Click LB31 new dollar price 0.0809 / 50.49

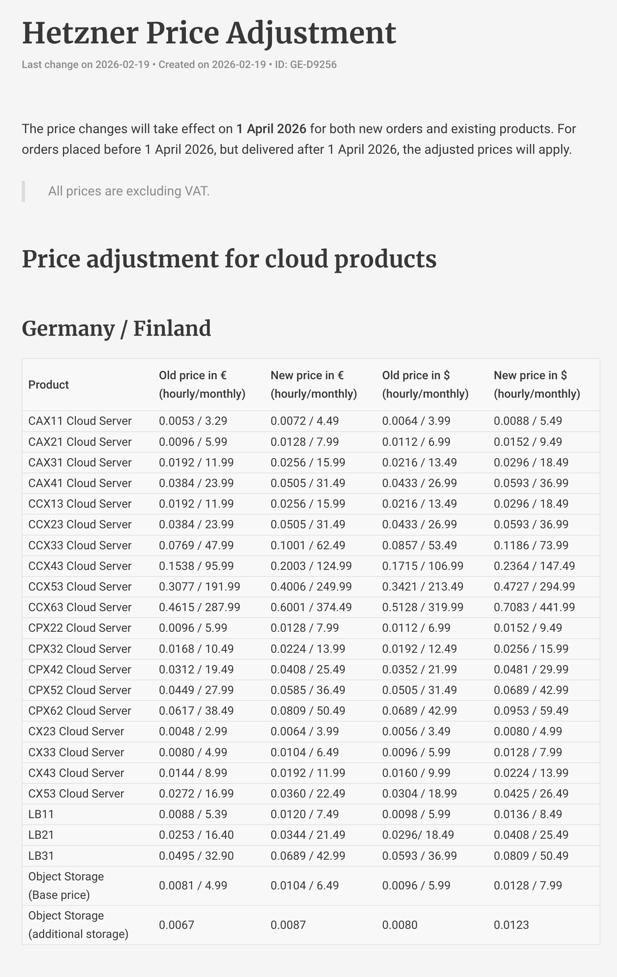click(531, 856)
